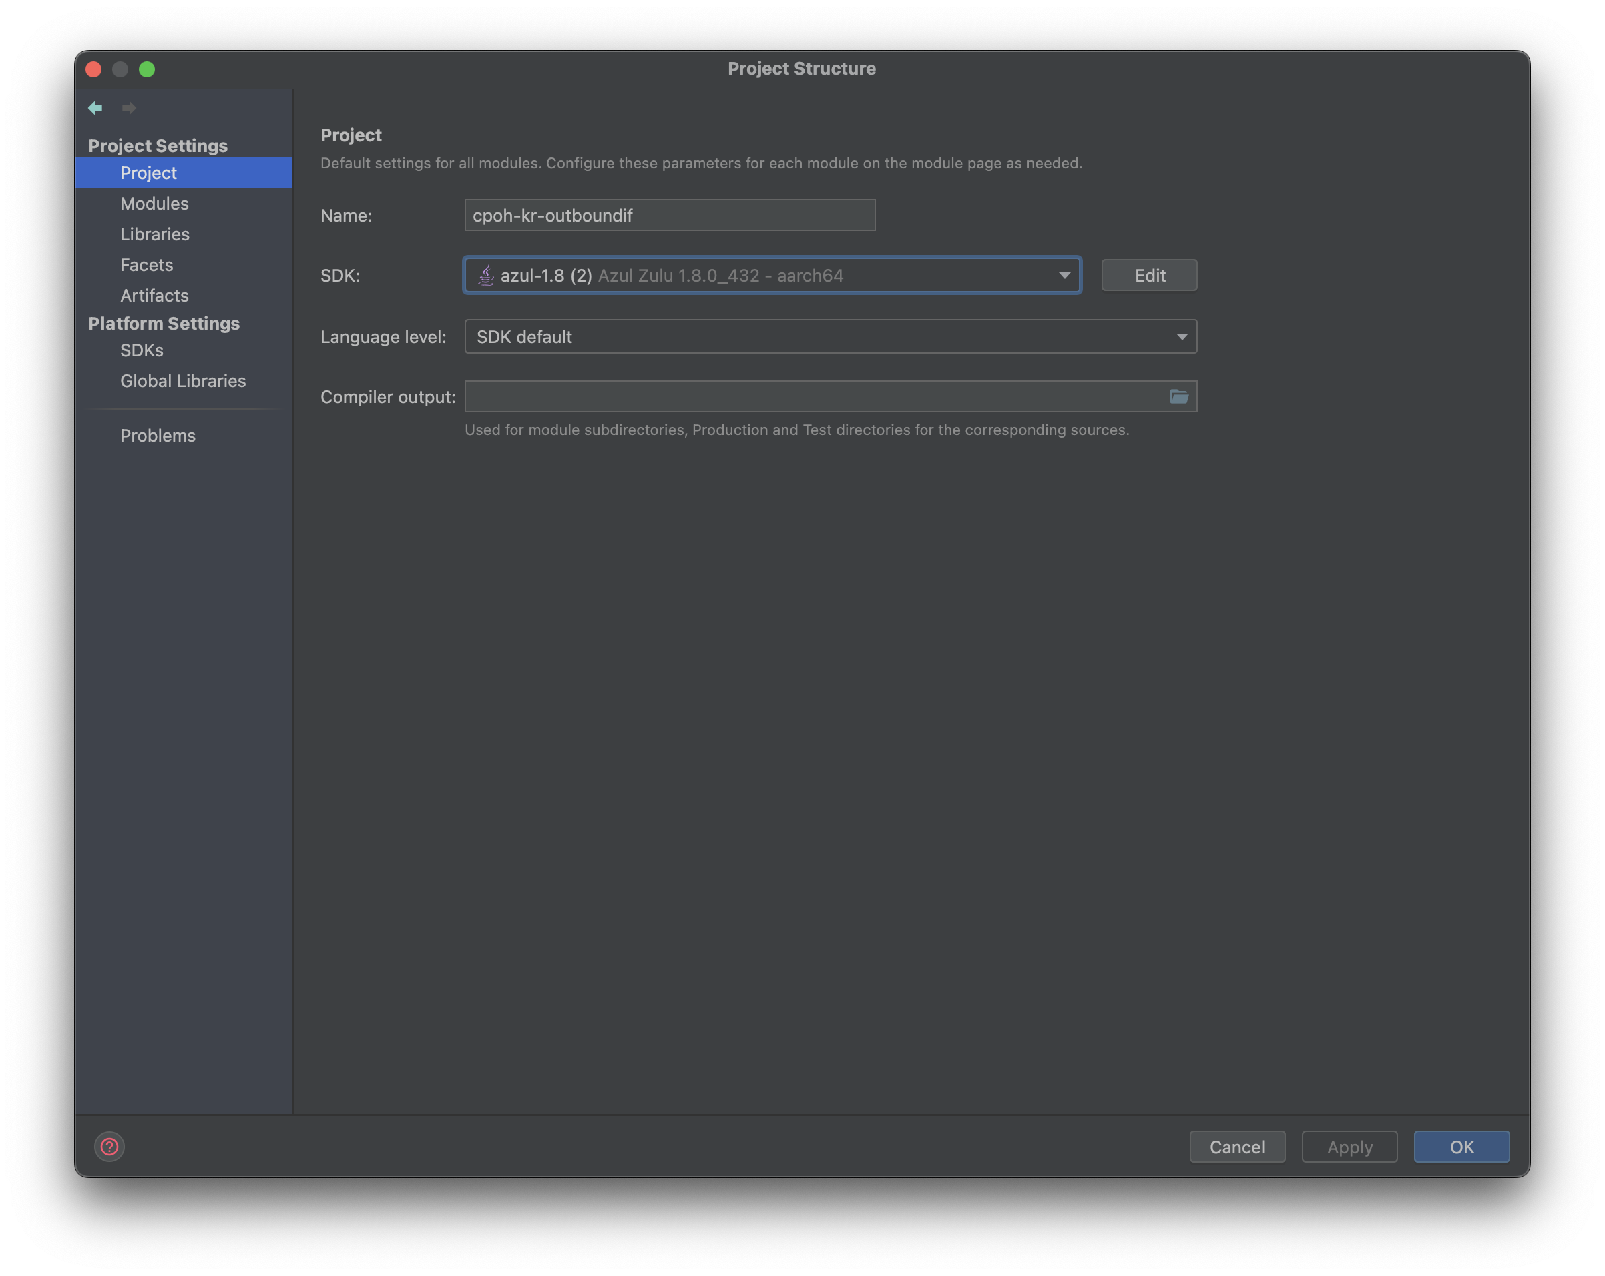Viewport: 1605px width, 1276px height.
Task: Select Modules in Project Settings
Action: tap(154, 203)
